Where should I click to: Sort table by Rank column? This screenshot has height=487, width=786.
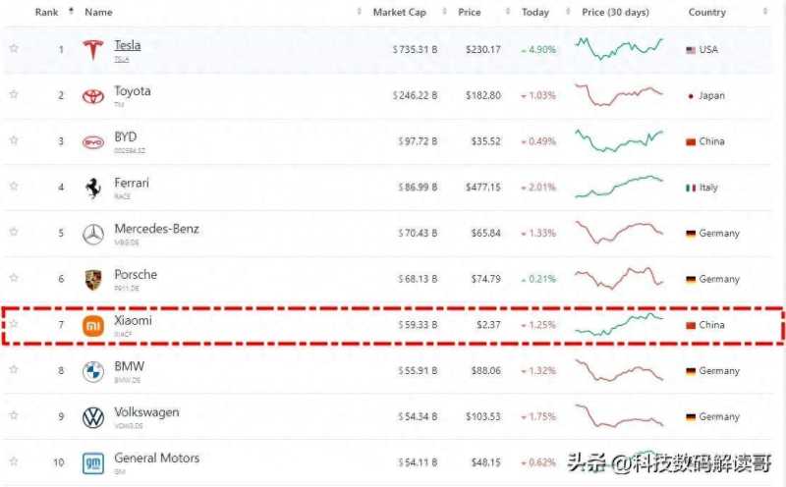46,12
